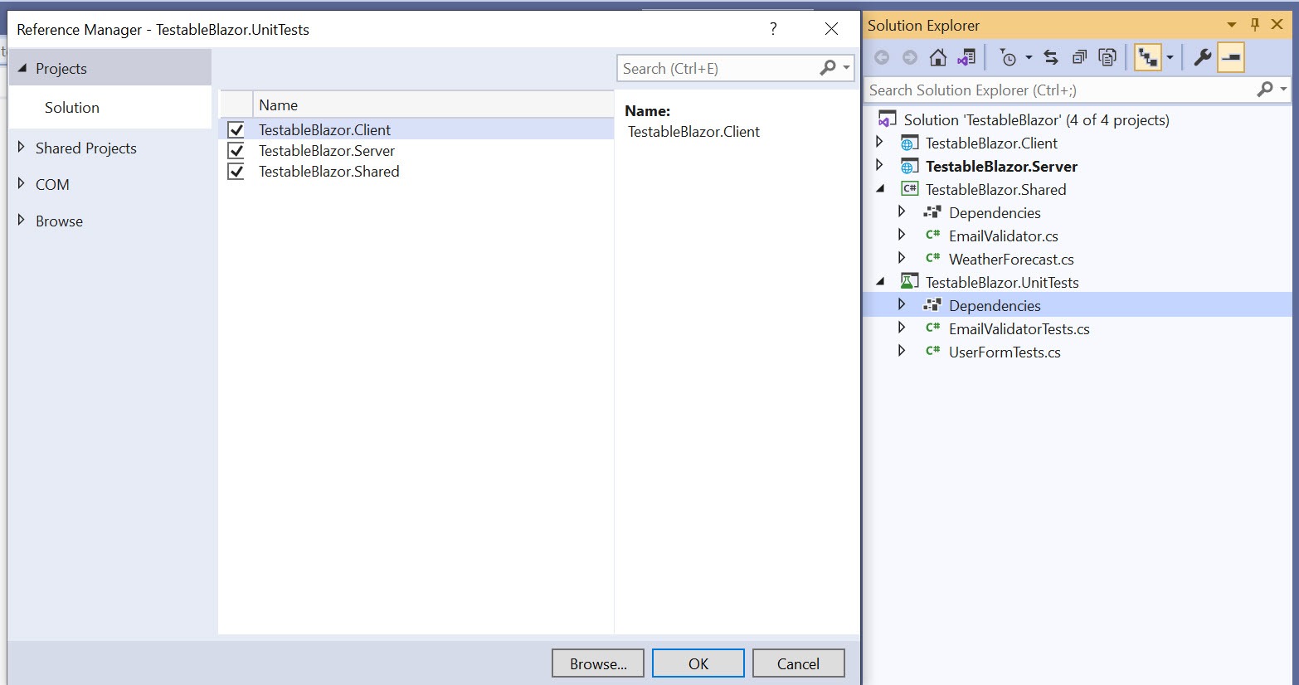The height and width of the screenshot is (685, 1299).
Task: Close the Solution Explorer panel
Action: (1277, 25)
